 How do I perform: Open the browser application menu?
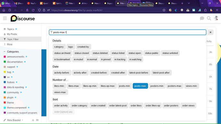217,10
